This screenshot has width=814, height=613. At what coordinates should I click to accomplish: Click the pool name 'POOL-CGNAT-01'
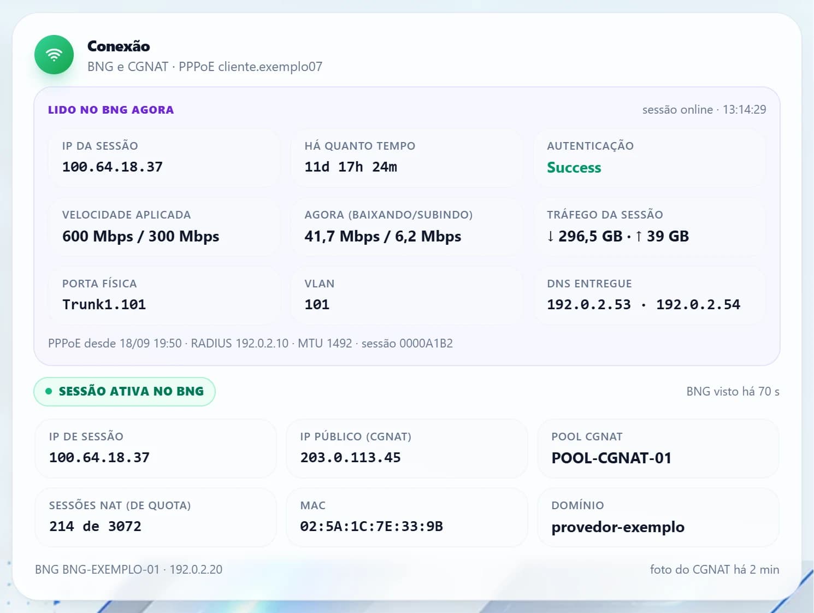tap(611, 458)
